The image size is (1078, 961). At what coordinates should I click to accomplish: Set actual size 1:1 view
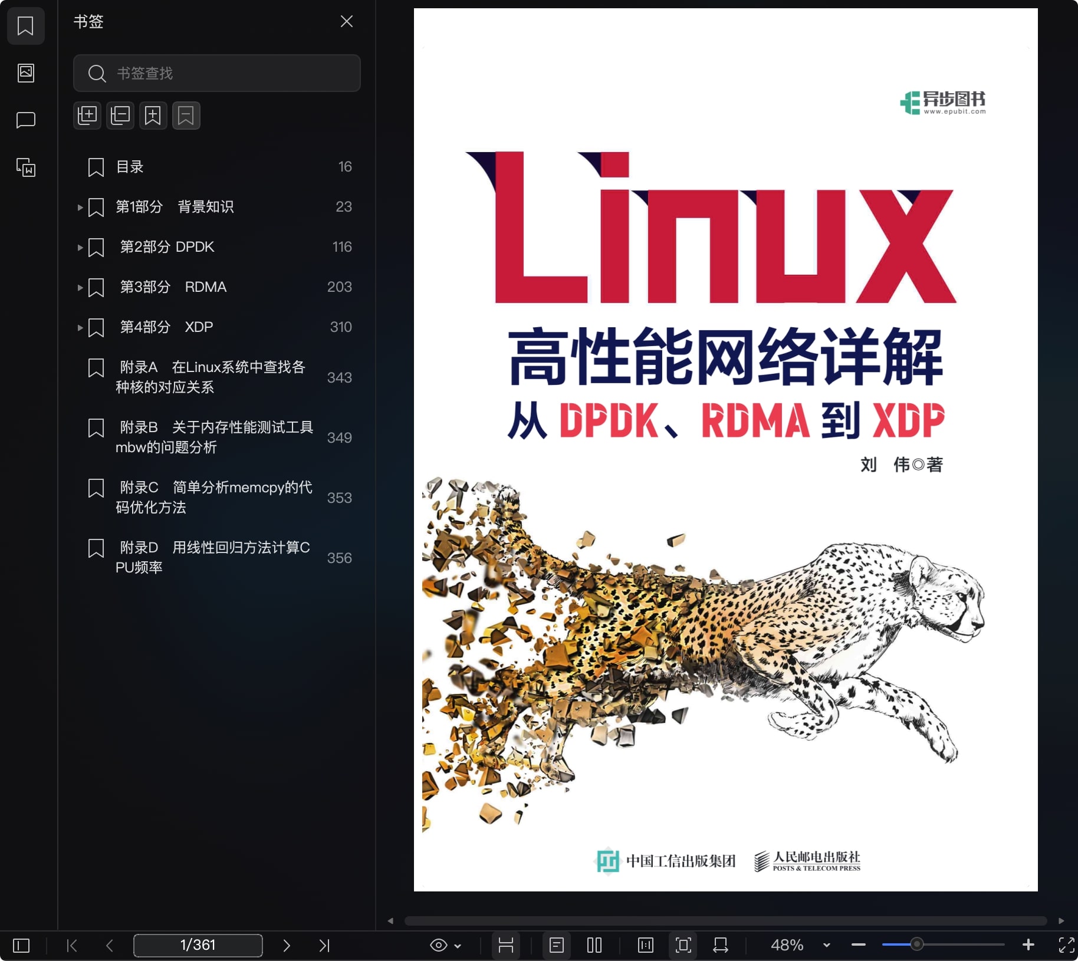(x=646, y=945)
